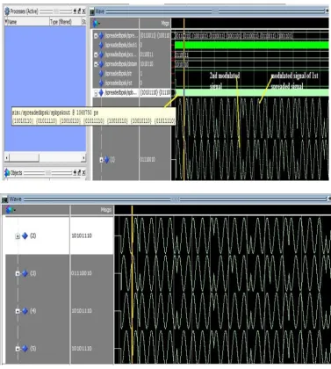Expand signal (5) in the wave list
The width and height of the screenshot is (331, 369).
pos(18,349)
